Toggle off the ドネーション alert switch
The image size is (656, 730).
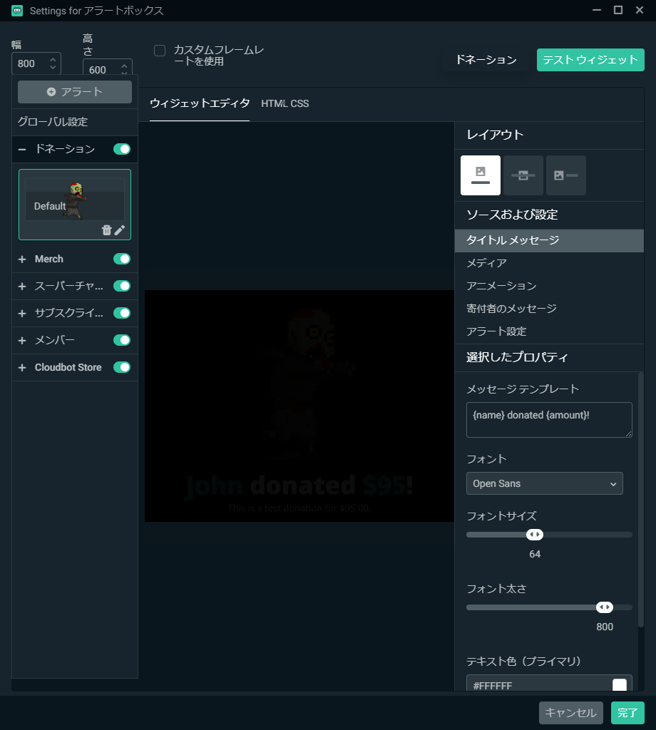pos(121,149)
